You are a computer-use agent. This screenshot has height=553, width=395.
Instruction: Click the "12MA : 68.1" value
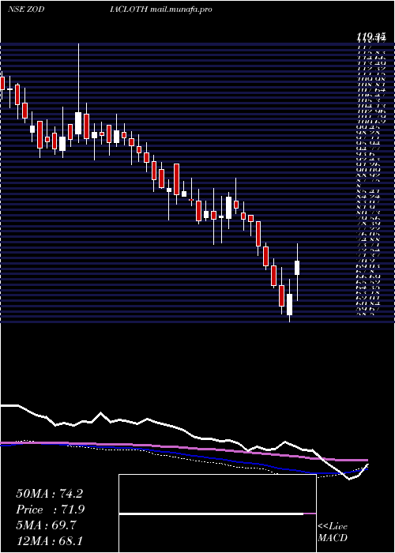tap(50, 540)
